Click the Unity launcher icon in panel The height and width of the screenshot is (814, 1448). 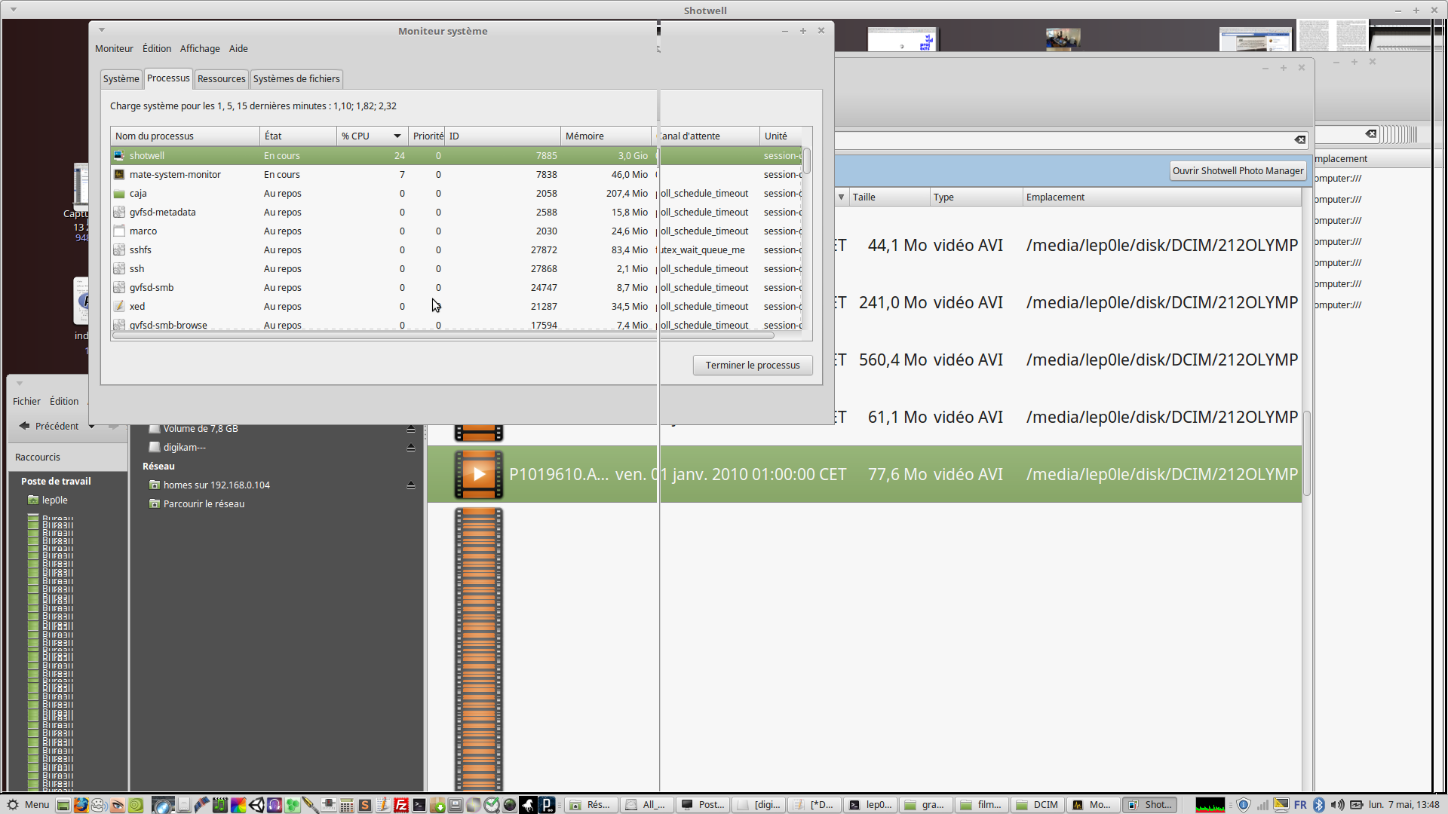(256, 805)
